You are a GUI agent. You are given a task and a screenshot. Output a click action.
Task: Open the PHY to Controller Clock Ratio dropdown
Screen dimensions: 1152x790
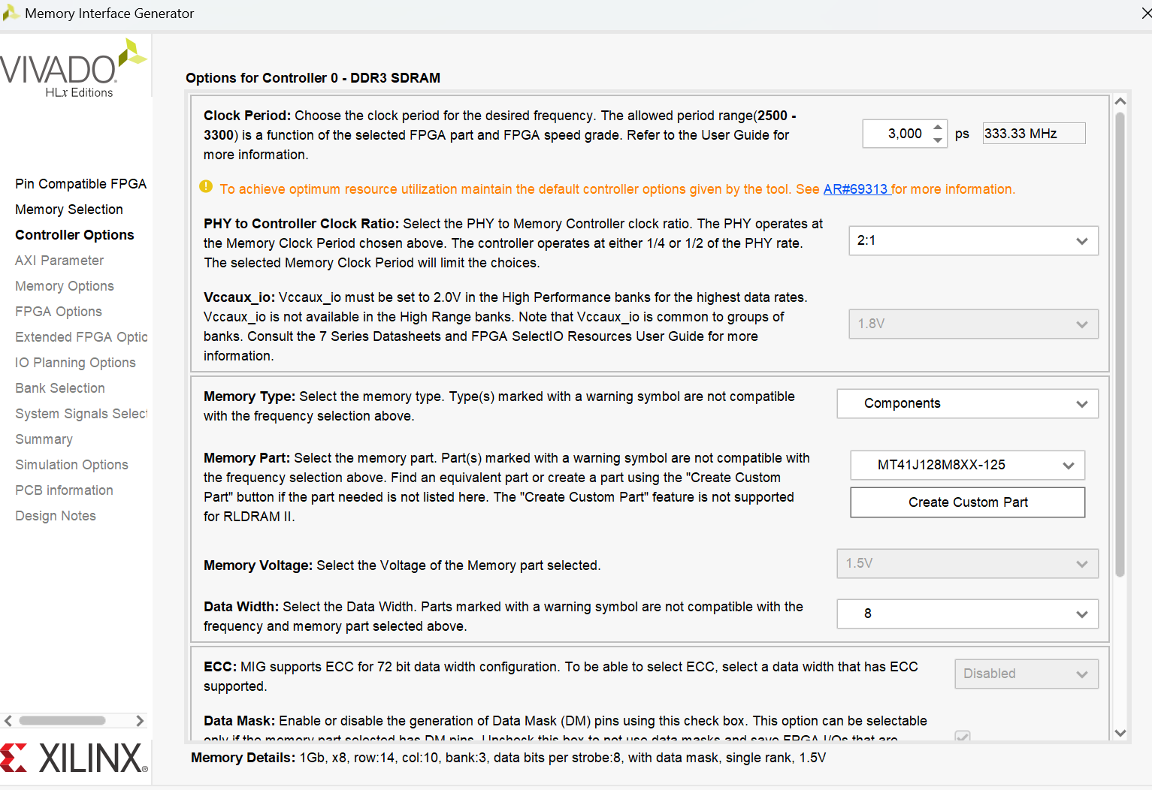[x=973, y=241]
